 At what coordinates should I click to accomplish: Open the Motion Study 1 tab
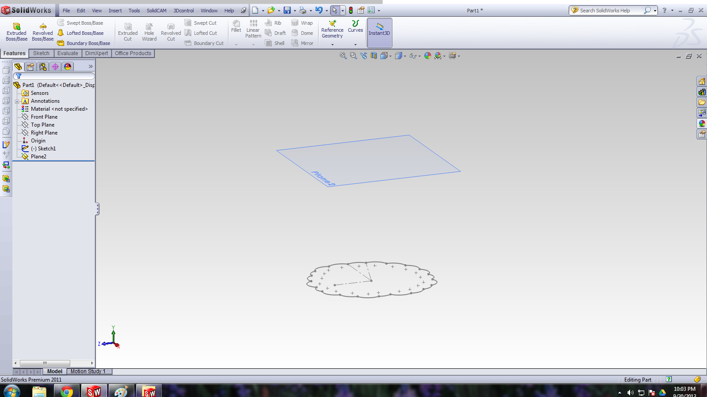click(x=88, y=371)
